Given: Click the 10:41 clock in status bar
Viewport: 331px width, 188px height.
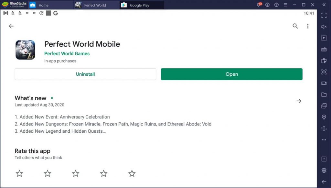Looking at the screenshot, I should pyautogui.click(x=309, y=13).
